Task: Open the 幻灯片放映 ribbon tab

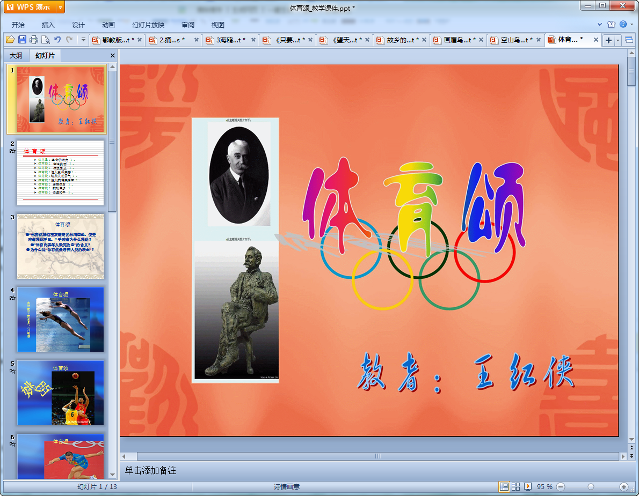Action: pos(148,25)
